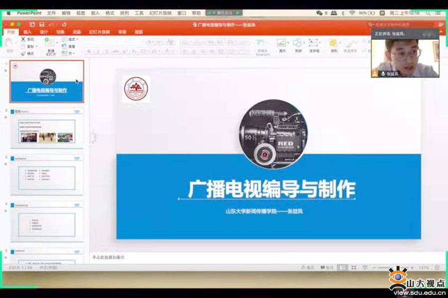Click the Share person icon
Viewport: 448px width, 298px height.
tap(442, 25)
